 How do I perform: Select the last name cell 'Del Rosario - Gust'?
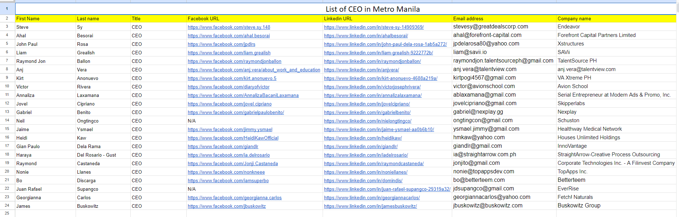coord(103,155)
